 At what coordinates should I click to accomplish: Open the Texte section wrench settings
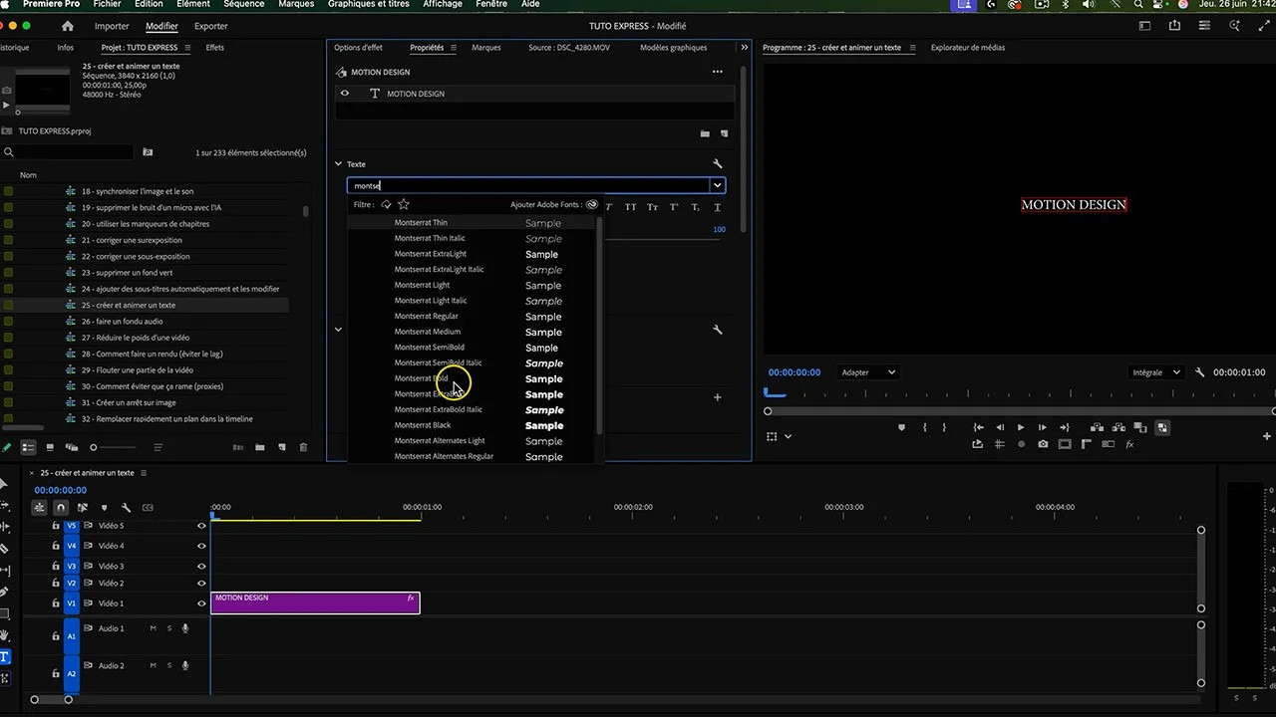[718, 164]
